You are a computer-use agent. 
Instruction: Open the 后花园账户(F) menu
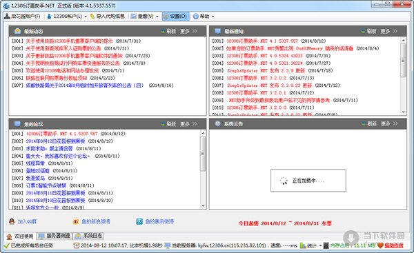click(x=22, y=17)
